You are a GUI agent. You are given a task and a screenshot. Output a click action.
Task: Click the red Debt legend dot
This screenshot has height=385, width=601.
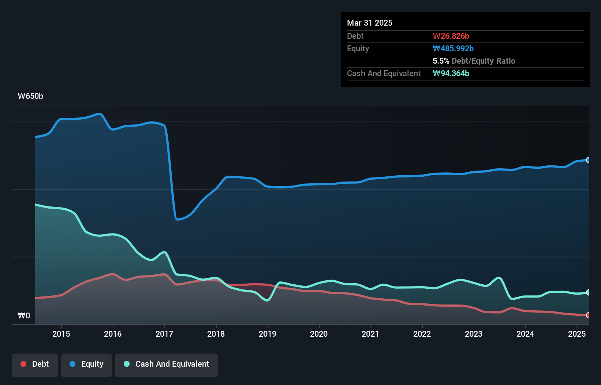pos(23,364)
